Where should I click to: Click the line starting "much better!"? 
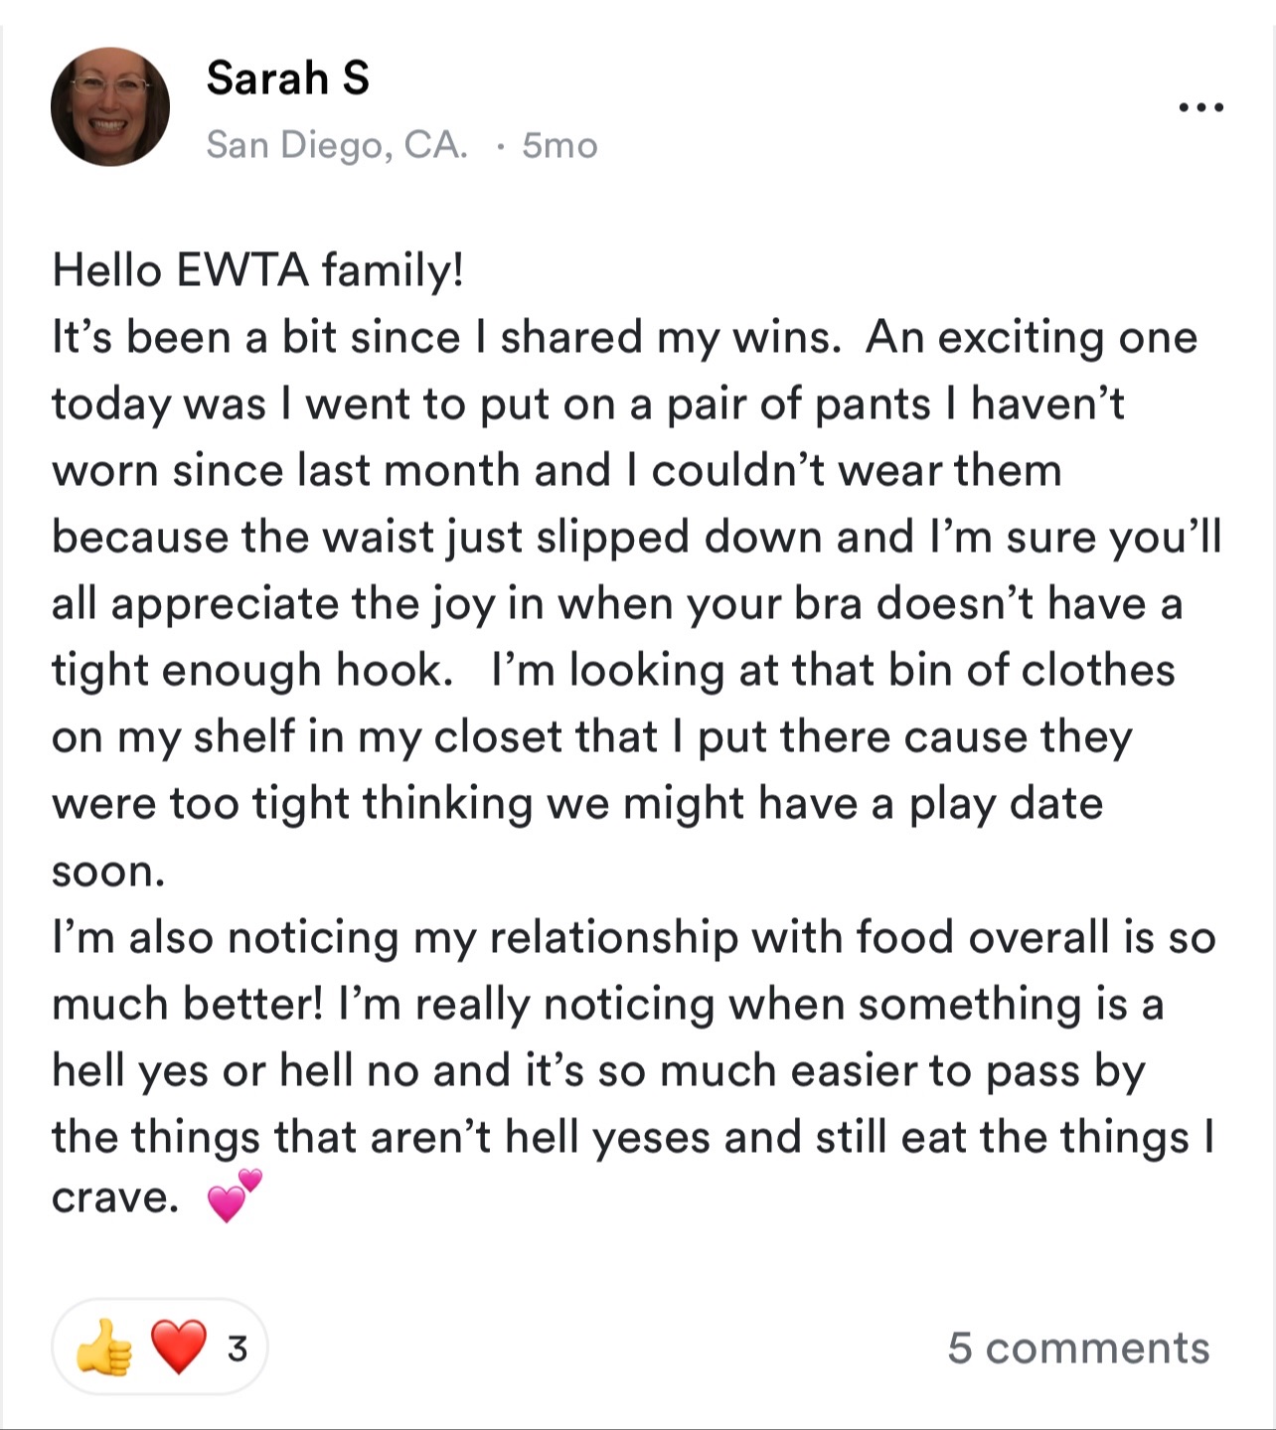[x=607, y=1004]
